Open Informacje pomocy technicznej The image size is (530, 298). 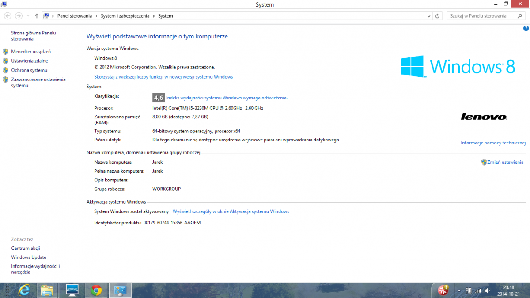493,143
